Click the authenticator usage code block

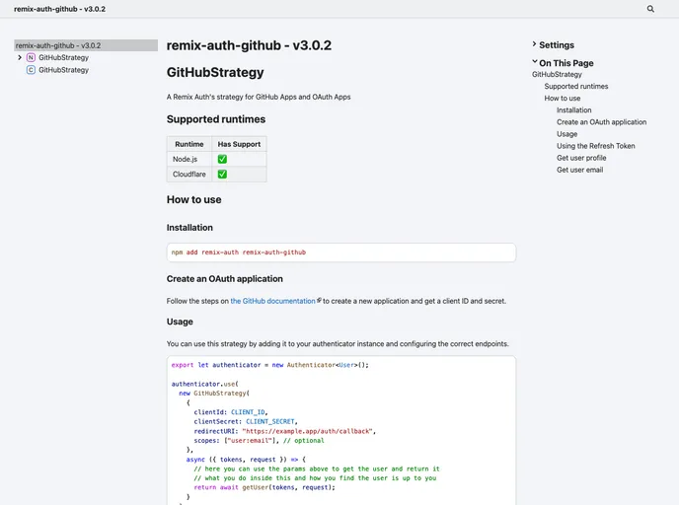pyautogui.click(x=341, y=430)
